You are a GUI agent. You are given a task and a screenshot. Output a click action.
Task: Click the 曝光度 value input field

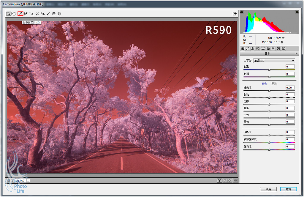click(x=290, y=88)
